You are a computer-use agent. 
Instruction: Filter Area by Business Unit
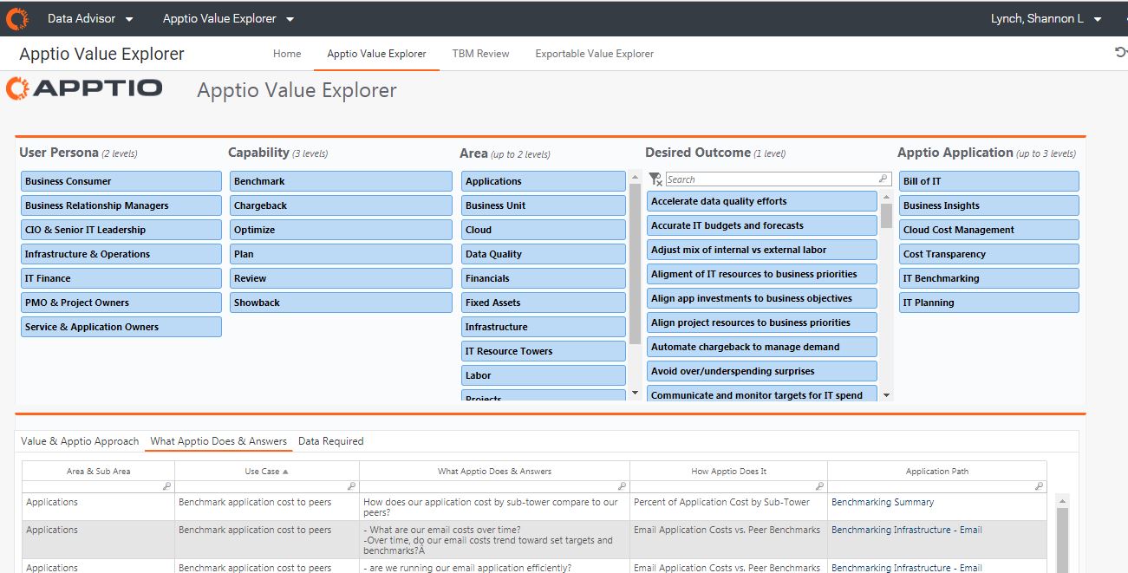click(544, 205)
